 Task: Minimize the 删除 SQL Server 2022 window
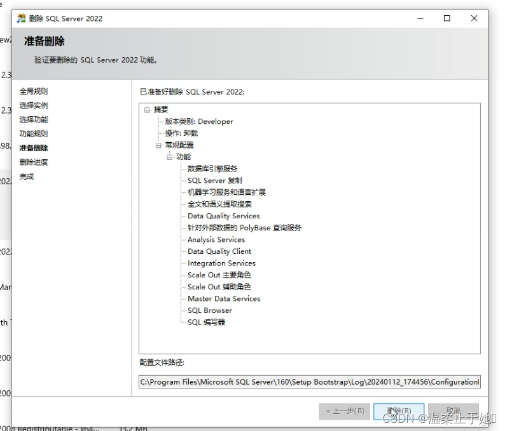click(x=420, y=18)
